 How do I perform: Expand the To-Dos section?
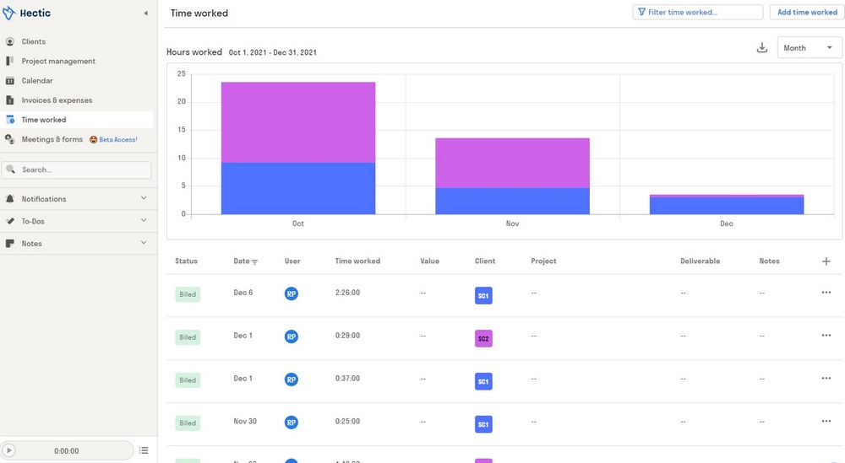(144, 220)
